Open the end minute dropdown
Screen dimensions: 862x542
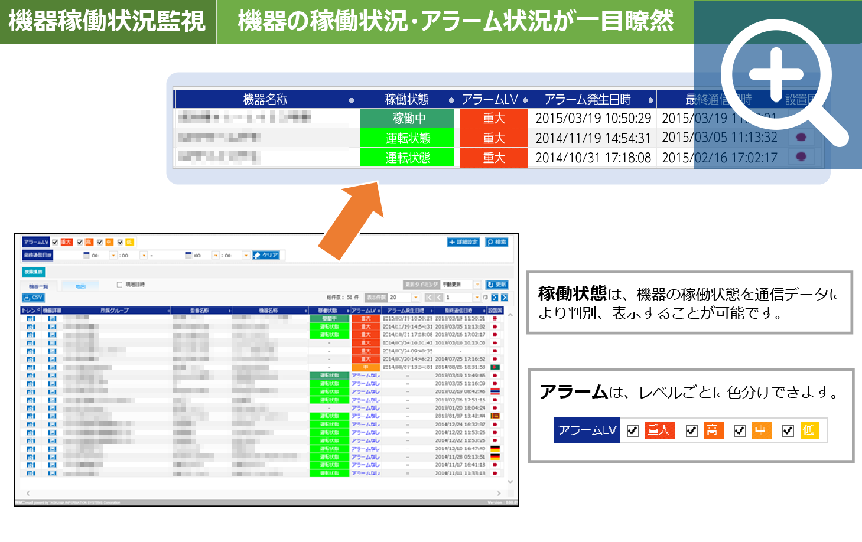click(x=246, y=255)
